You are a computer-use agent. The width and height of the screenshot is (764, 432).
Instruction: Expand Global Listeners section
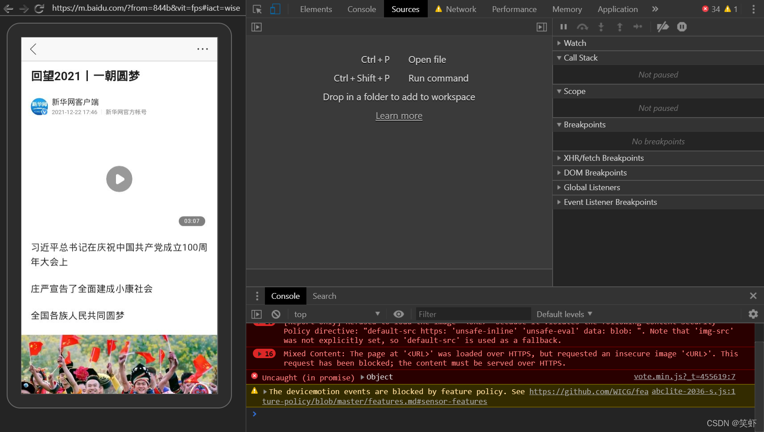click(658, 187)
